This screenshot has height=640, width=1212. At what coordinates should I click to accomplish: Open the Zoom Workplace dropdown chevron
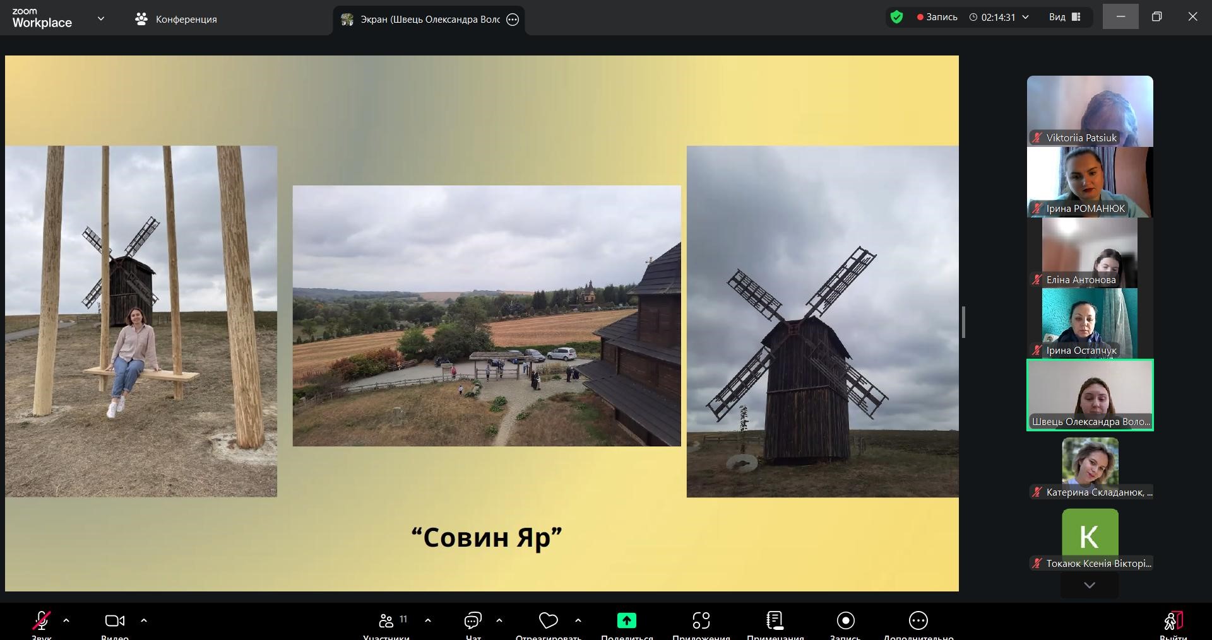tap(101, 19)
